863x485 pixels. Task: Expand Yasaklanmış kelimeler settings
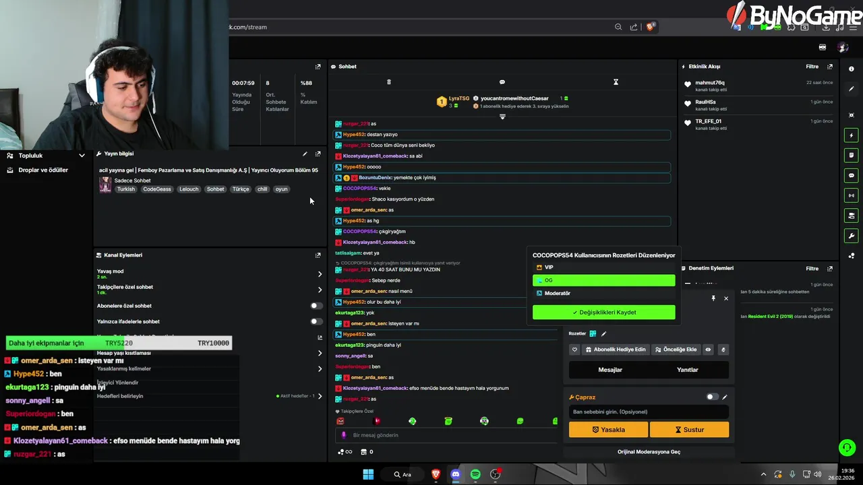pyautogui.click(x=320, y=368)
